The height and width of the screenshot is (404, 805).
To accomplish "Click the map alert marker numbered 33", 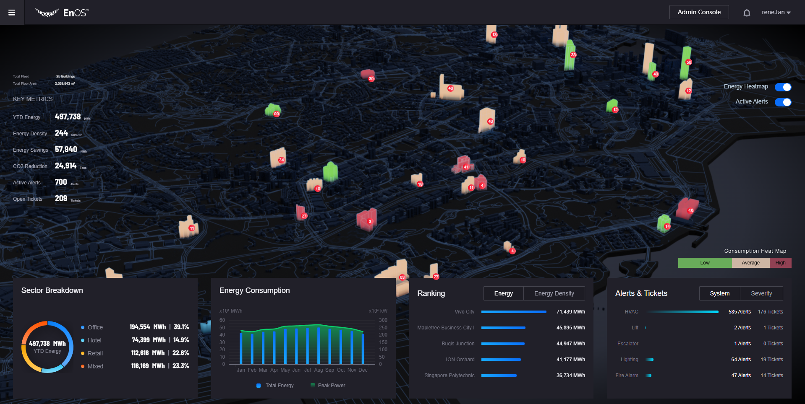I will click(573, 55).
